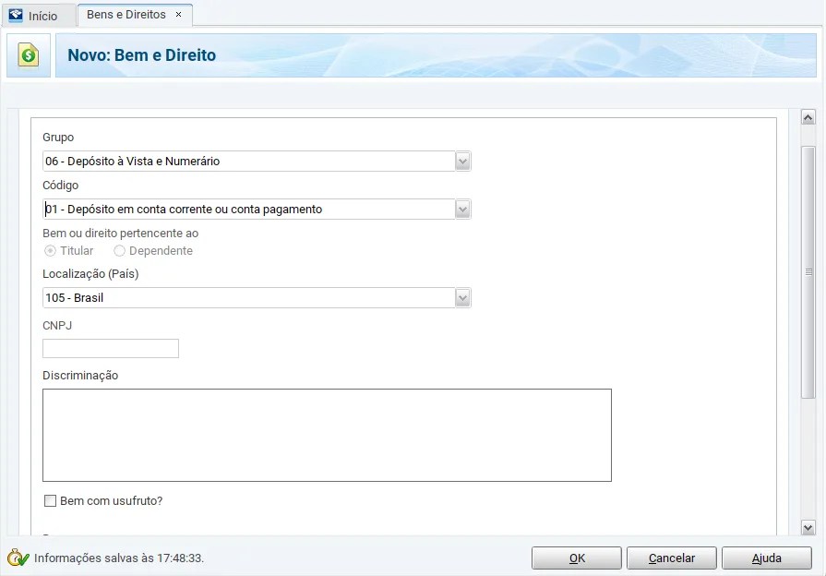
Task: Select the Titular radio button
Action: 51,251
